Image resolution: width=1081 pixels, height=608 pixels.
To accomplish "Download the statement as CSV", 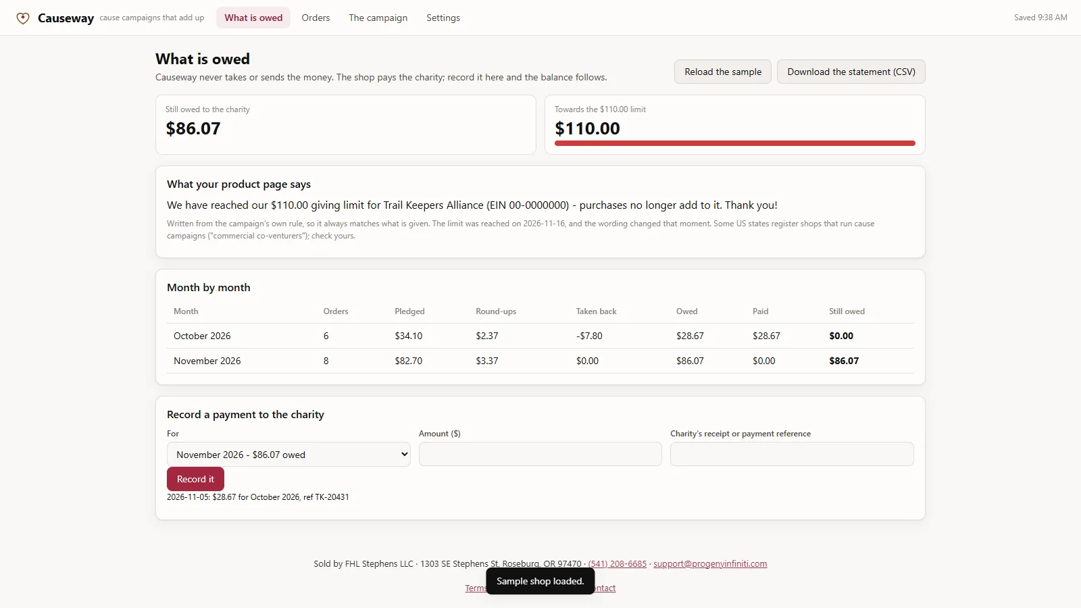I will [x=851, y=72].
